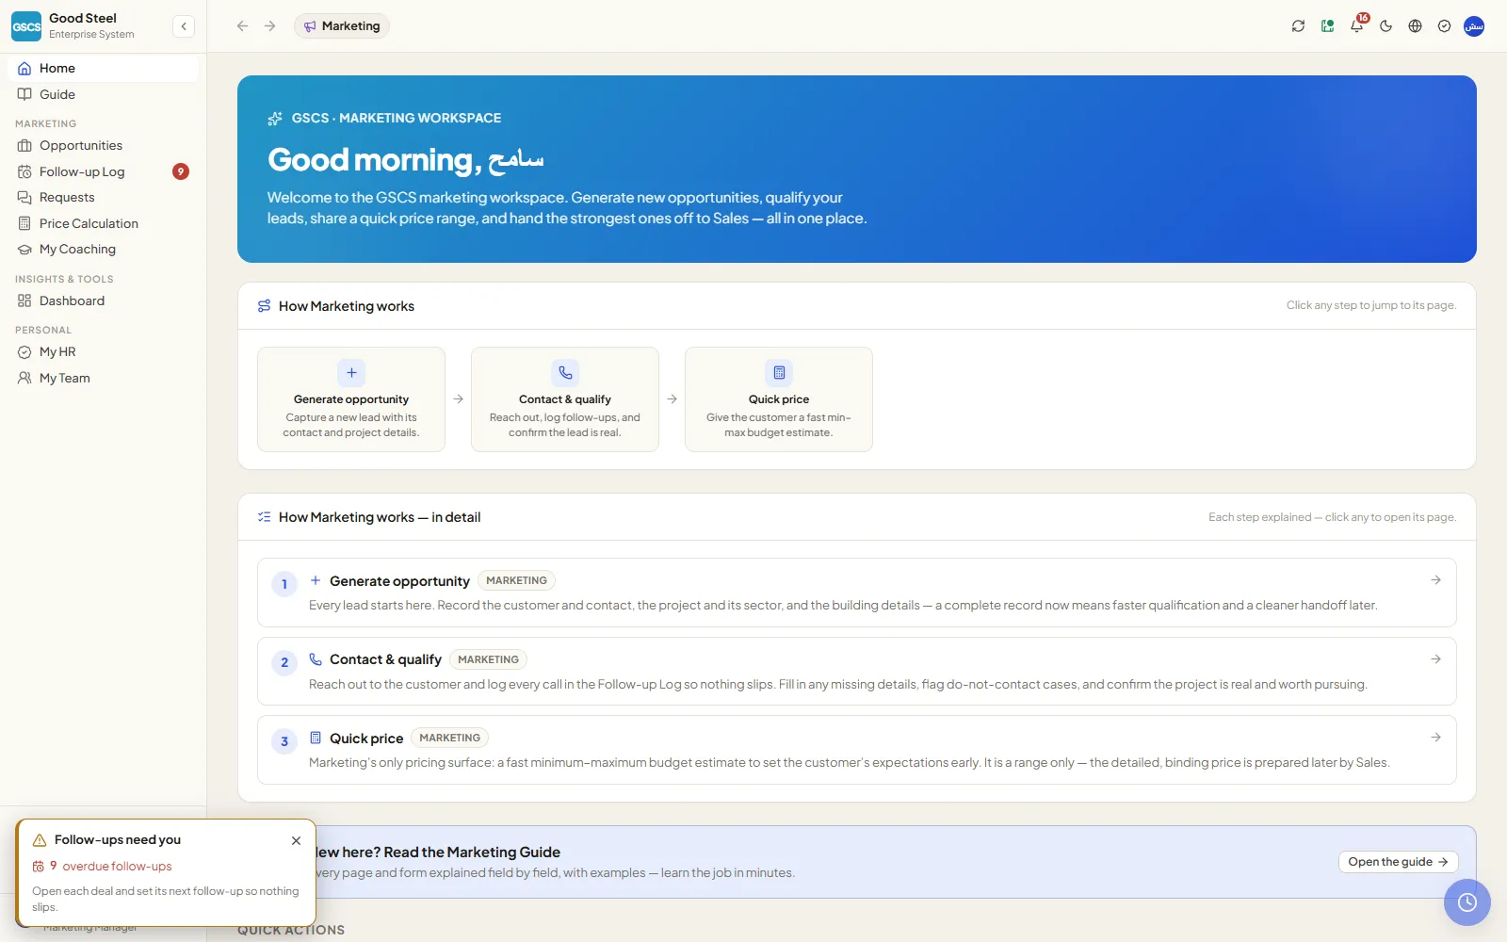This screenshot has width=1507, height=942.
Task: Open the Quick price detail row
Action: point(857,750)
